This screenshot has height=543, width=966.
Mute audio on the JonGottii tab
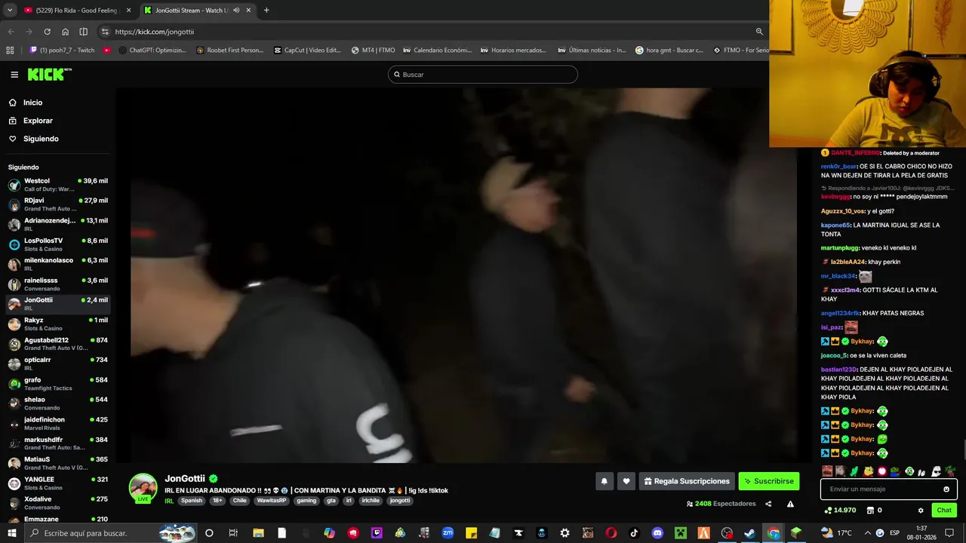click(236, 11)
